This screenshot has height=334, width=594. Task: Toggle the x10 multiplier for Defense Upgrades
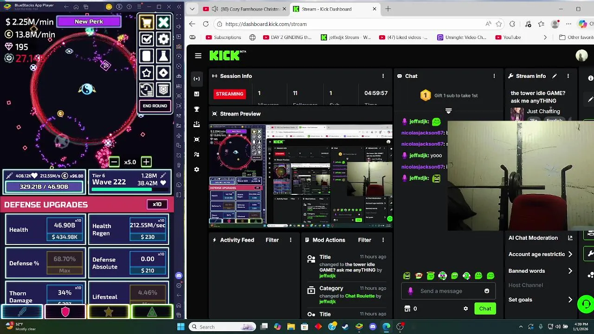(x=157, y=204)
